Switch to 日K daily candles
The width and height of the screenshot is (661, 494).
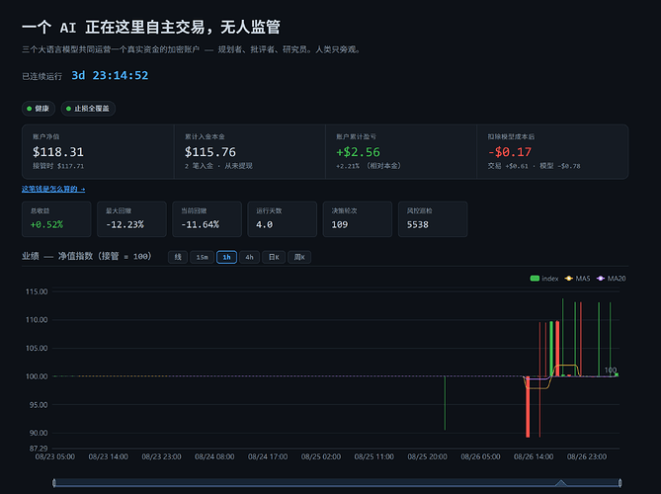[274, 257]
